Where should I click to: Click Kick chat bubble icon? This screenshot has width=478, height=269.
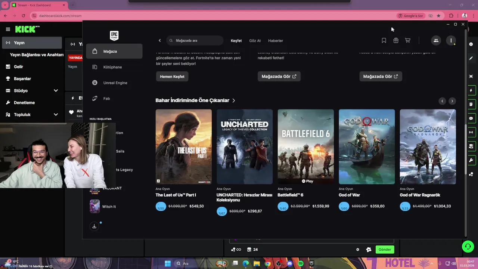point(471,118)
